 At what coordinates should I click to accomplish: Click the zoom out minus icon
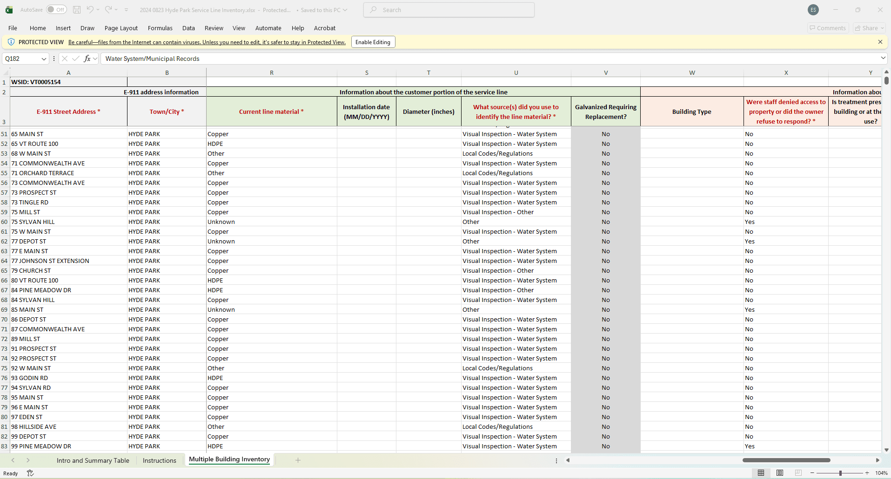[812, 473]
